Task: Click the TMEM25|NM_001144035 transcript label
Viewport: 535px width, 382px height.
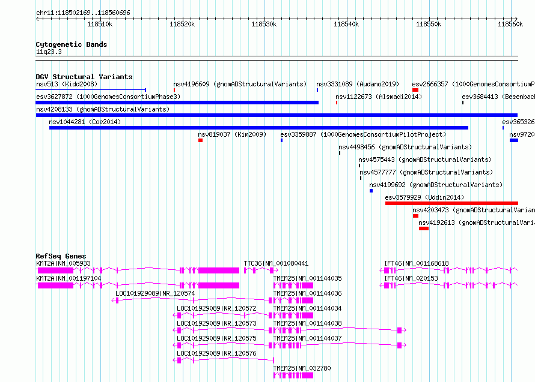Action: (x=307, y=278)
